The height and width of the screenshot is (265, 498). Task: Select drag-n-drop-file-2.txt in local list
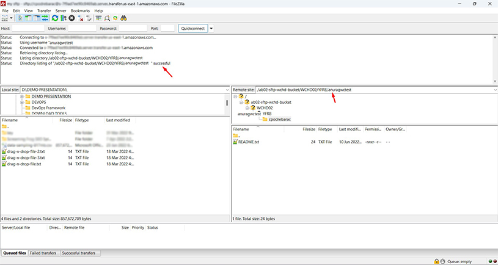tap(26, 151)
